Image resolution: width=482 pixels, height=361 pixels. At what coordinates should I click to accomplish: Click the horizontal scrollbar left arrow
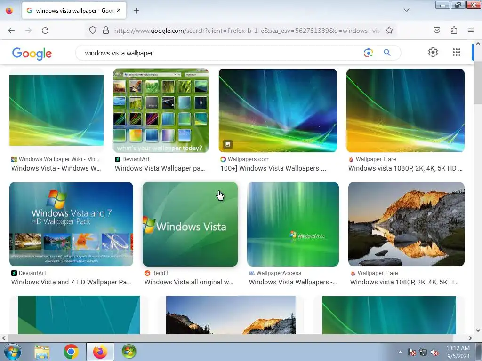point(4,338)
